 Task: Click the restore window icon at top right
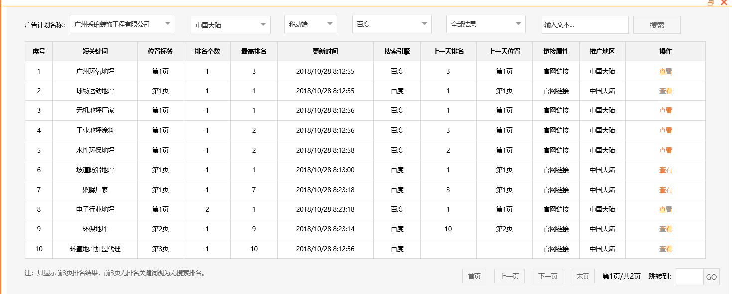click(x=711, y=2)
